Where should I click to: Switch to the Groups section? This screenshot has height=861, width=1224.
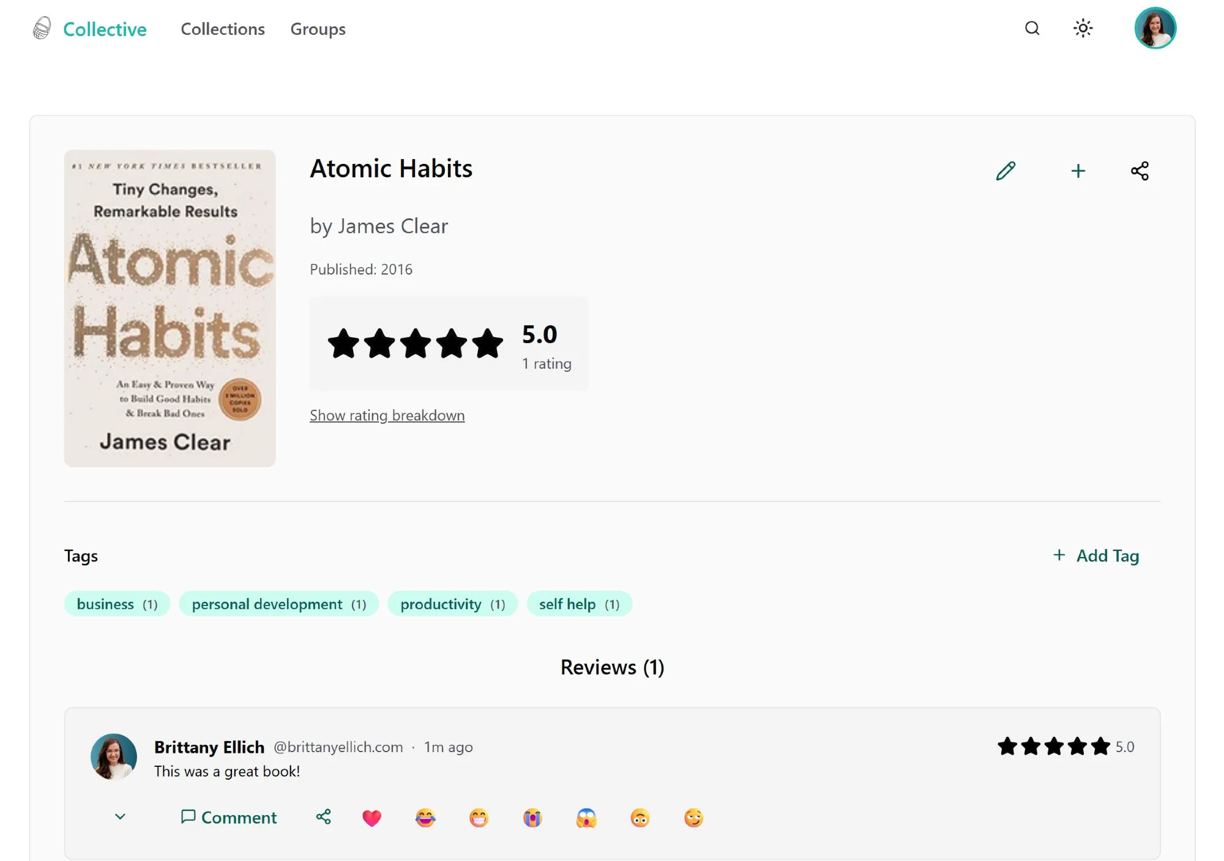tap(318, 29)
